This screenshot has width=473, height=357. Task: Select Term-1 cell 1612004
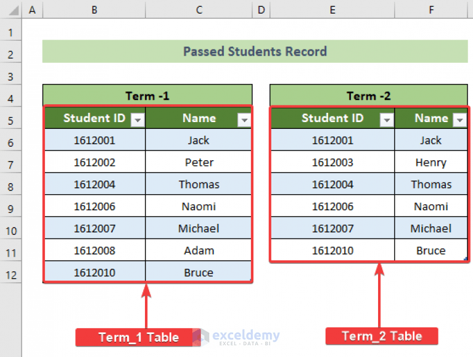(95, 184)
